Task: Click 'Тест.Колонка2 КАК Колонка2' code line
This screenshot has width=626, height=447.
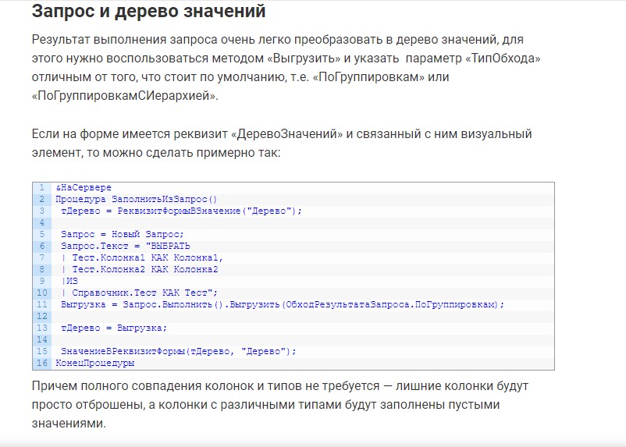Action: point(140,269)
